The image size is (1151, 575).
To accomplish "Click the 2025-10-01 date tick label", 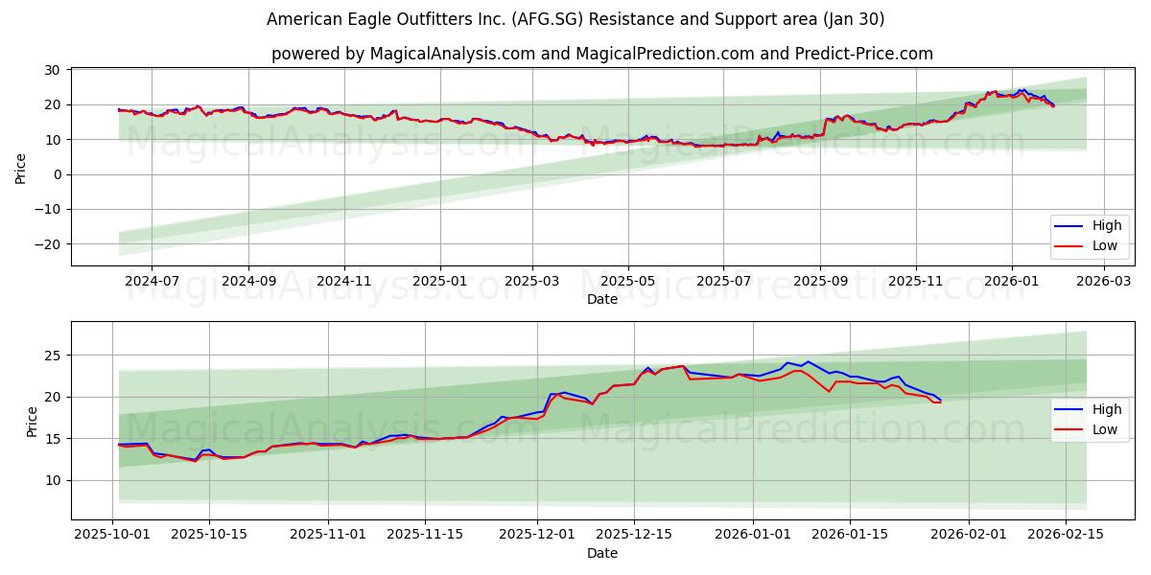I will click(113, 536).
